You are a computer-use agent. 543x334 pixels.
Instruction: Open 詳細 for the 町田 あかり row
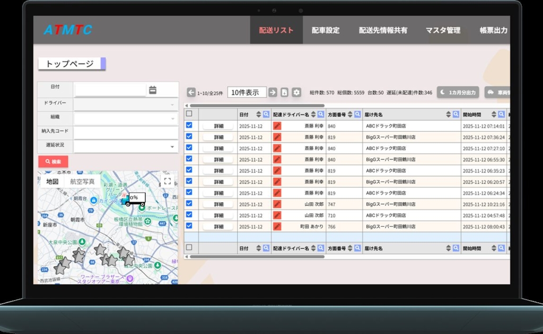click(218, 227)
